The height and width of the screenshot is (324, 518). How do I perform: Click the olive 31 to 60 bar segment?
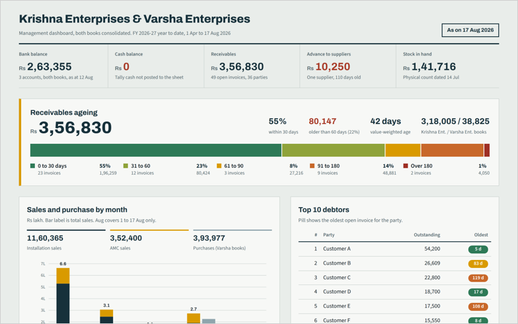tap(333, 150)
